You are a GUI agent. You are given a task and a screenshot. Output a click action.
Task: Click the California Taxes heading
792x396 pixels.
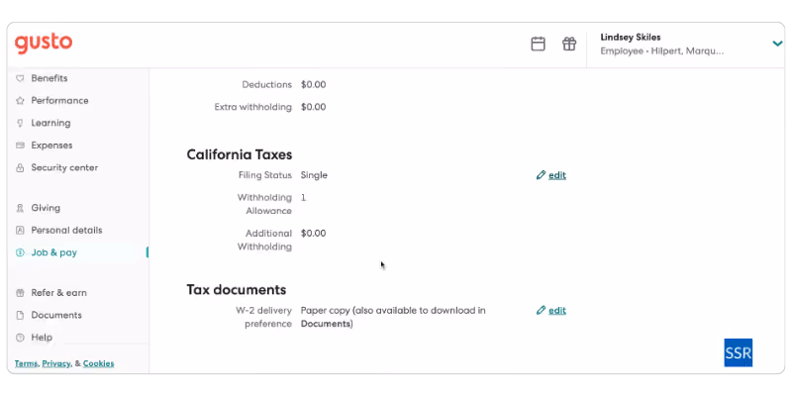240,154
